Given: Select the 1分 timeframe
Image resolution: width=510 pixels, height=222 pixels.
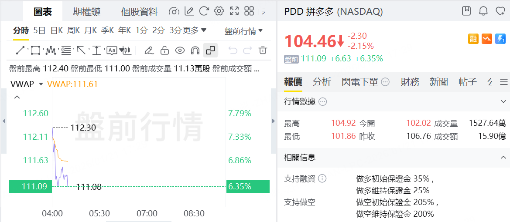Looking at the screenshot, I should (141, 31).
